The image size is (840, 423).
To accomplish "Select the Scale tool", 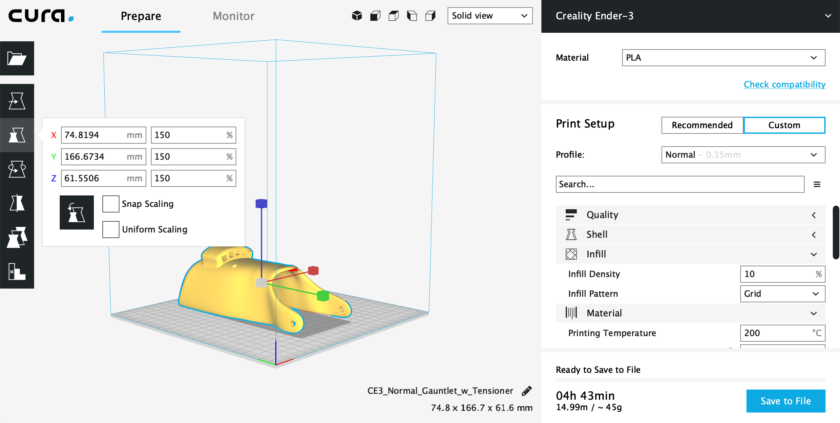I will 17,135.
